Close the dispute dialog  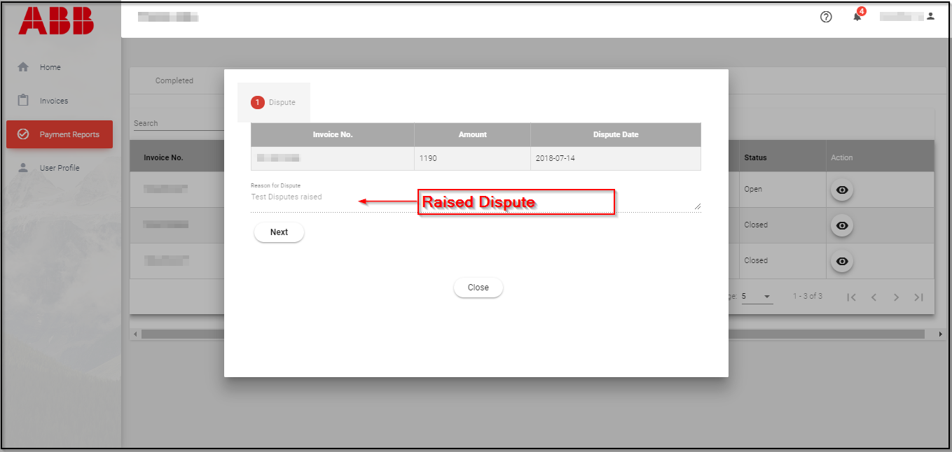coord(478,288)
